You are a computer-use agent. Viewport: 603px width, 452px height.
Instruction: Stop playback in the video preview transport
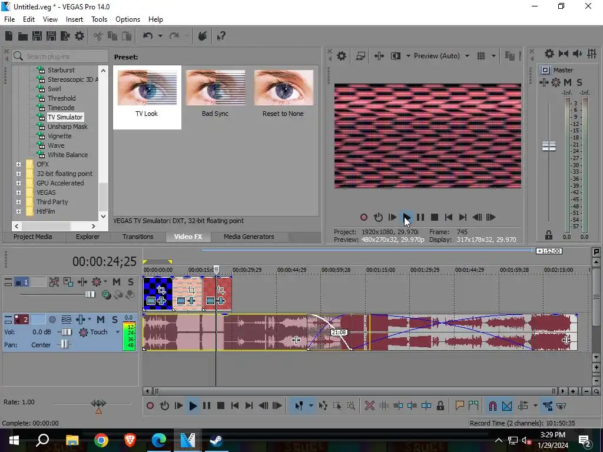click(x=435, y=217)
